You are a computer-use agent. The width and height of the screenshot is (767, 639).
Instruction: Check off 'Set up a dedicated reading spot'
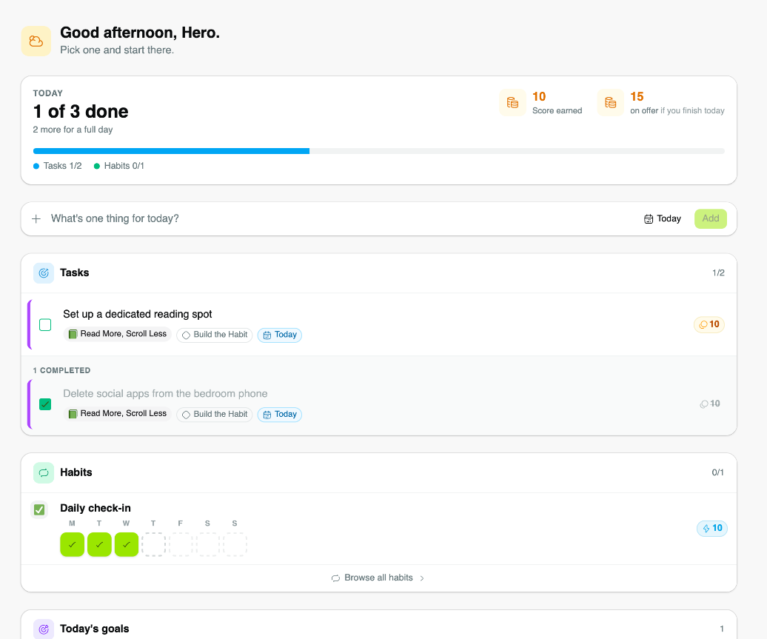pyautogui.click(x=45, y=325)
